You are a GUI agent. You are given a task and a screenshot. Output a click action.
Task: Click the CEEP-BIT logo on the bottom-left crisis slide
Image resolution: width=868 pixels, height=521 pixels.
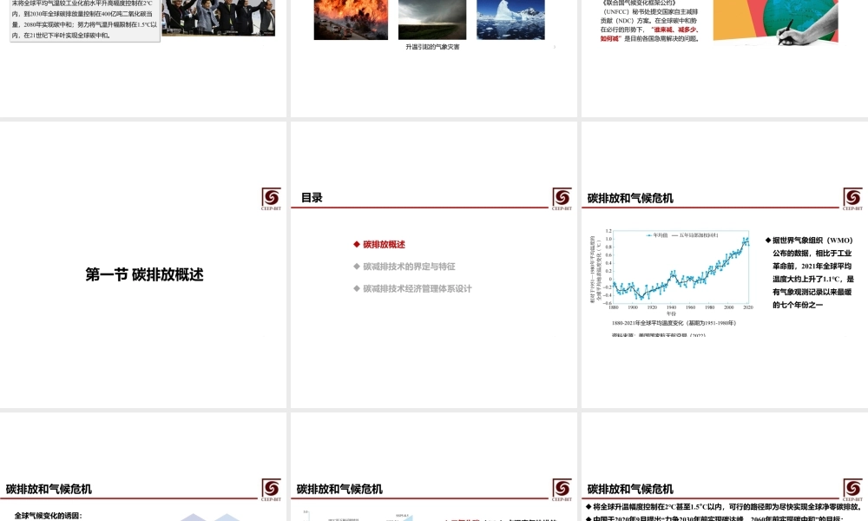coord(270,489)
